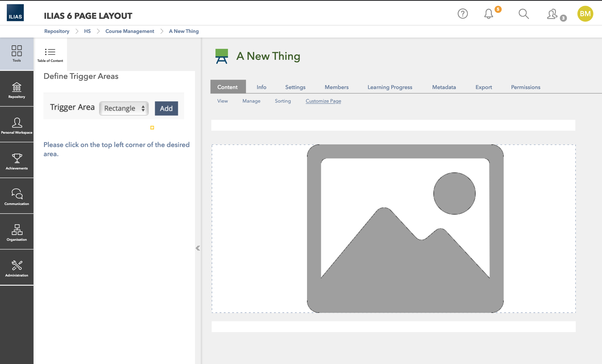Click Course Management breadcrumb link
602x364 pixels.
[130, 31]
